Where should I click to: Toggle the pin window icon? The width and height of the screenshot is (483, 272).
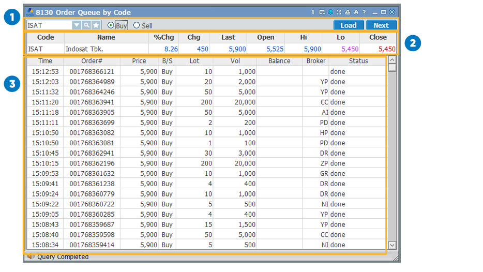point(331,12)
